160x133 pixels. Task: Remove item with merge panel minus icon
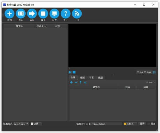tap(76, 82)
